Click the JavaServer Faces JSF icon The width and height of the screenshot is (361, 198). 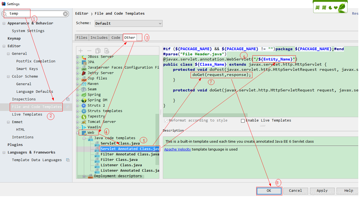tap(84, 68)
